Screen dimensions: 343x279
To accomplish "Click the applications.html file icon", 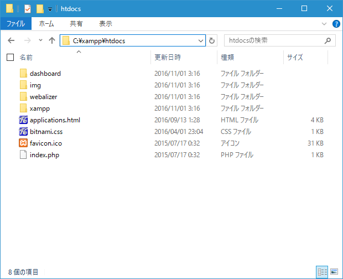I will tap(23, 120).
